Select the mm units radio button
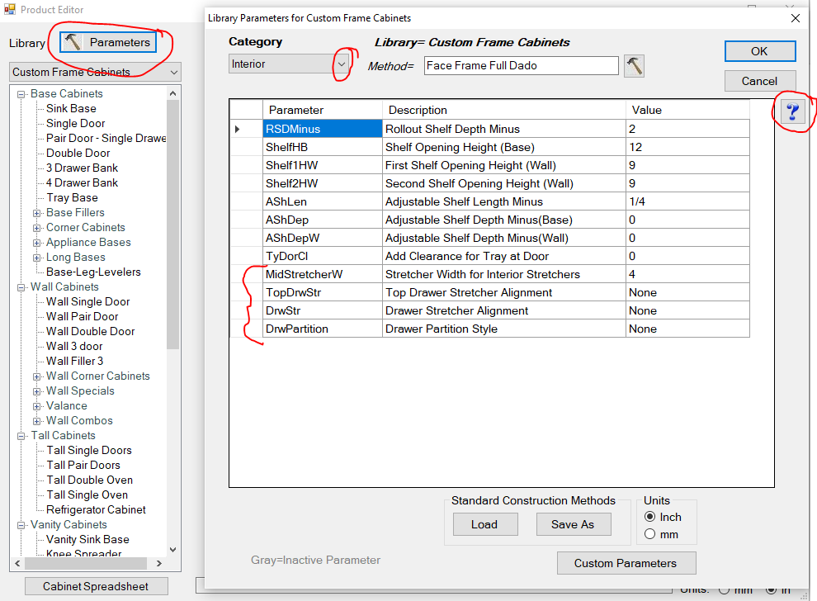This screenshot has height=601, width=817. [x=650, y=534]
